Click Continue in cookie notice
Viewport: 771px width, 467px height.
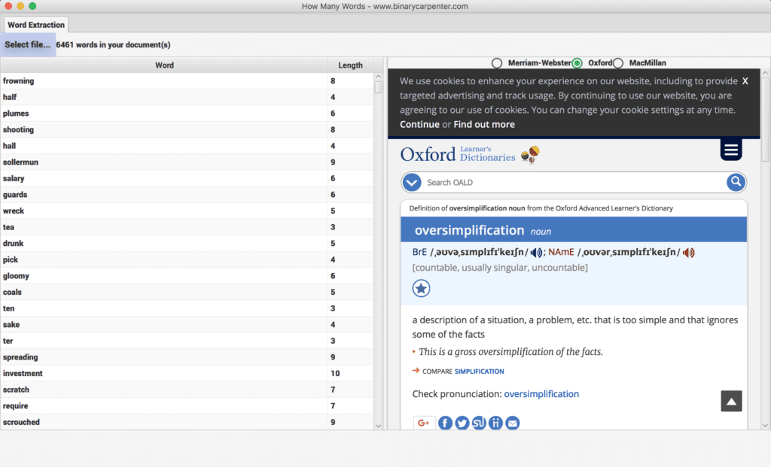click(x=419, y=124)
